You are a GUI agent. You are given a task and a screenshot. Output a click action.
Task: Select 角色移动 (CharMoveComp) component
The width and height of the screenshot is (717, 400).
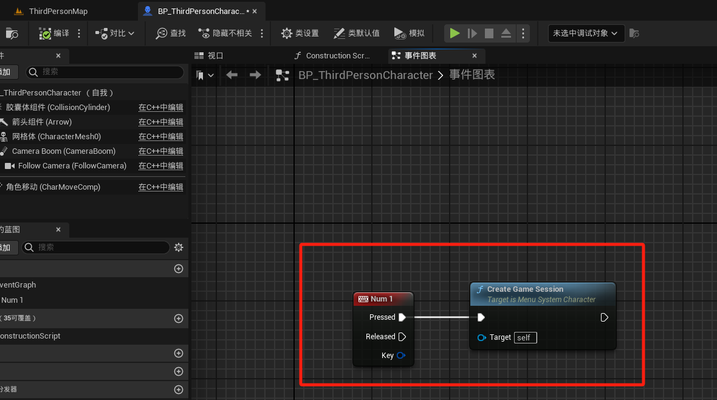(x=53, y=187)
